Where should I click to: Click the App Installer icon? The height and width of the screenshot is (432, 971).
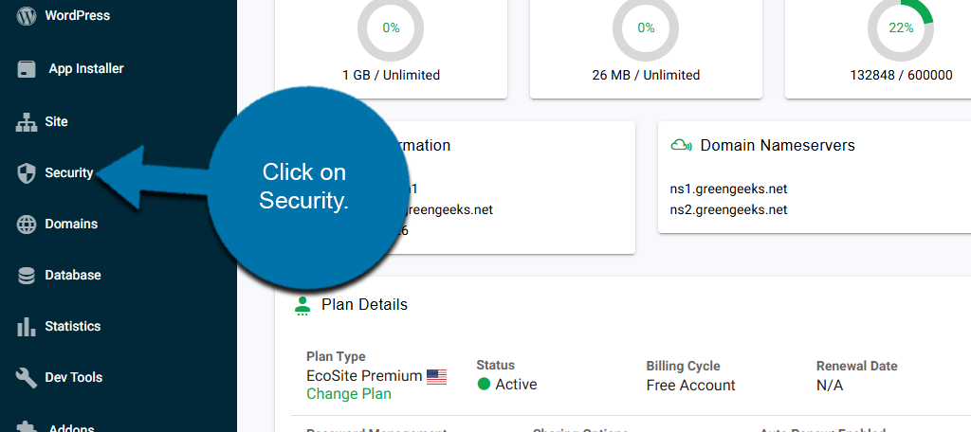(x=27, y=69)
